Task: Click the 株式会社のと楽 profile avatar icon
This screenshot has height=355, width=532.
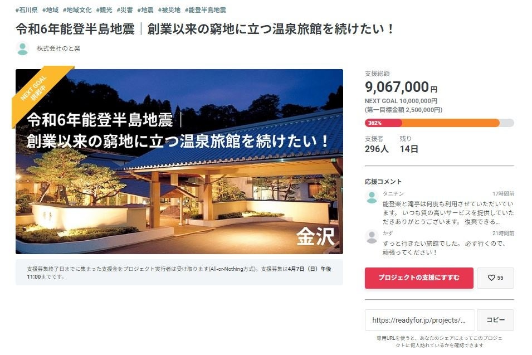Action: [23, 48]
